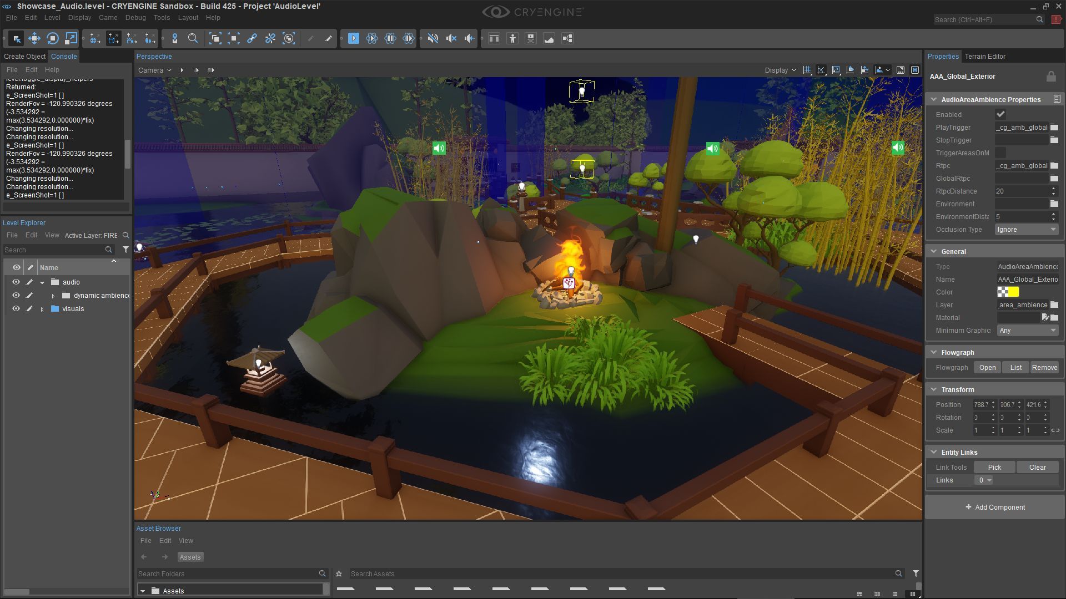Click the Flowgraph List button
Viewport: 1066px width, 599px height.
point(1015,368)
